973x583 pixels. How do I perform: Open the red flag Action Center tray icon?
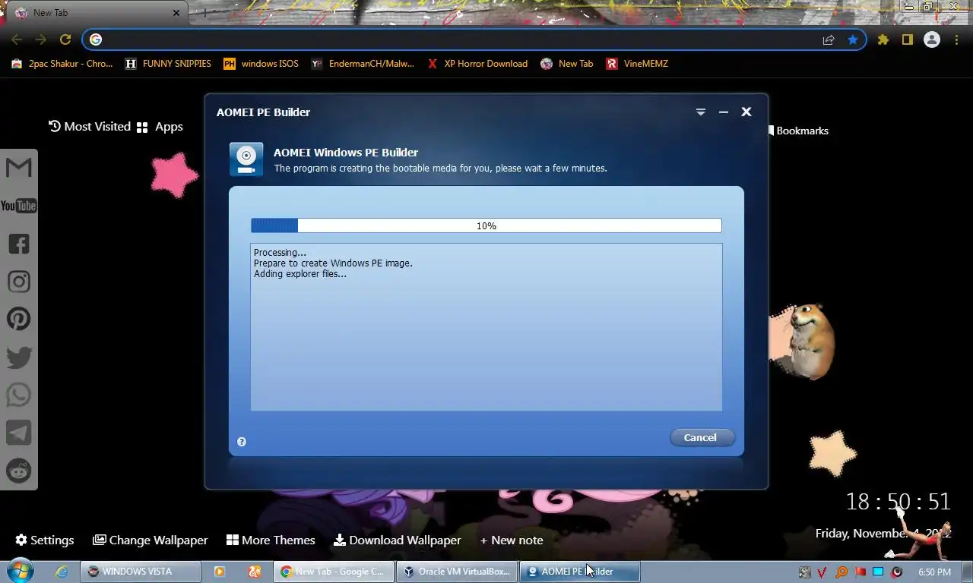(x=860, y=572)
